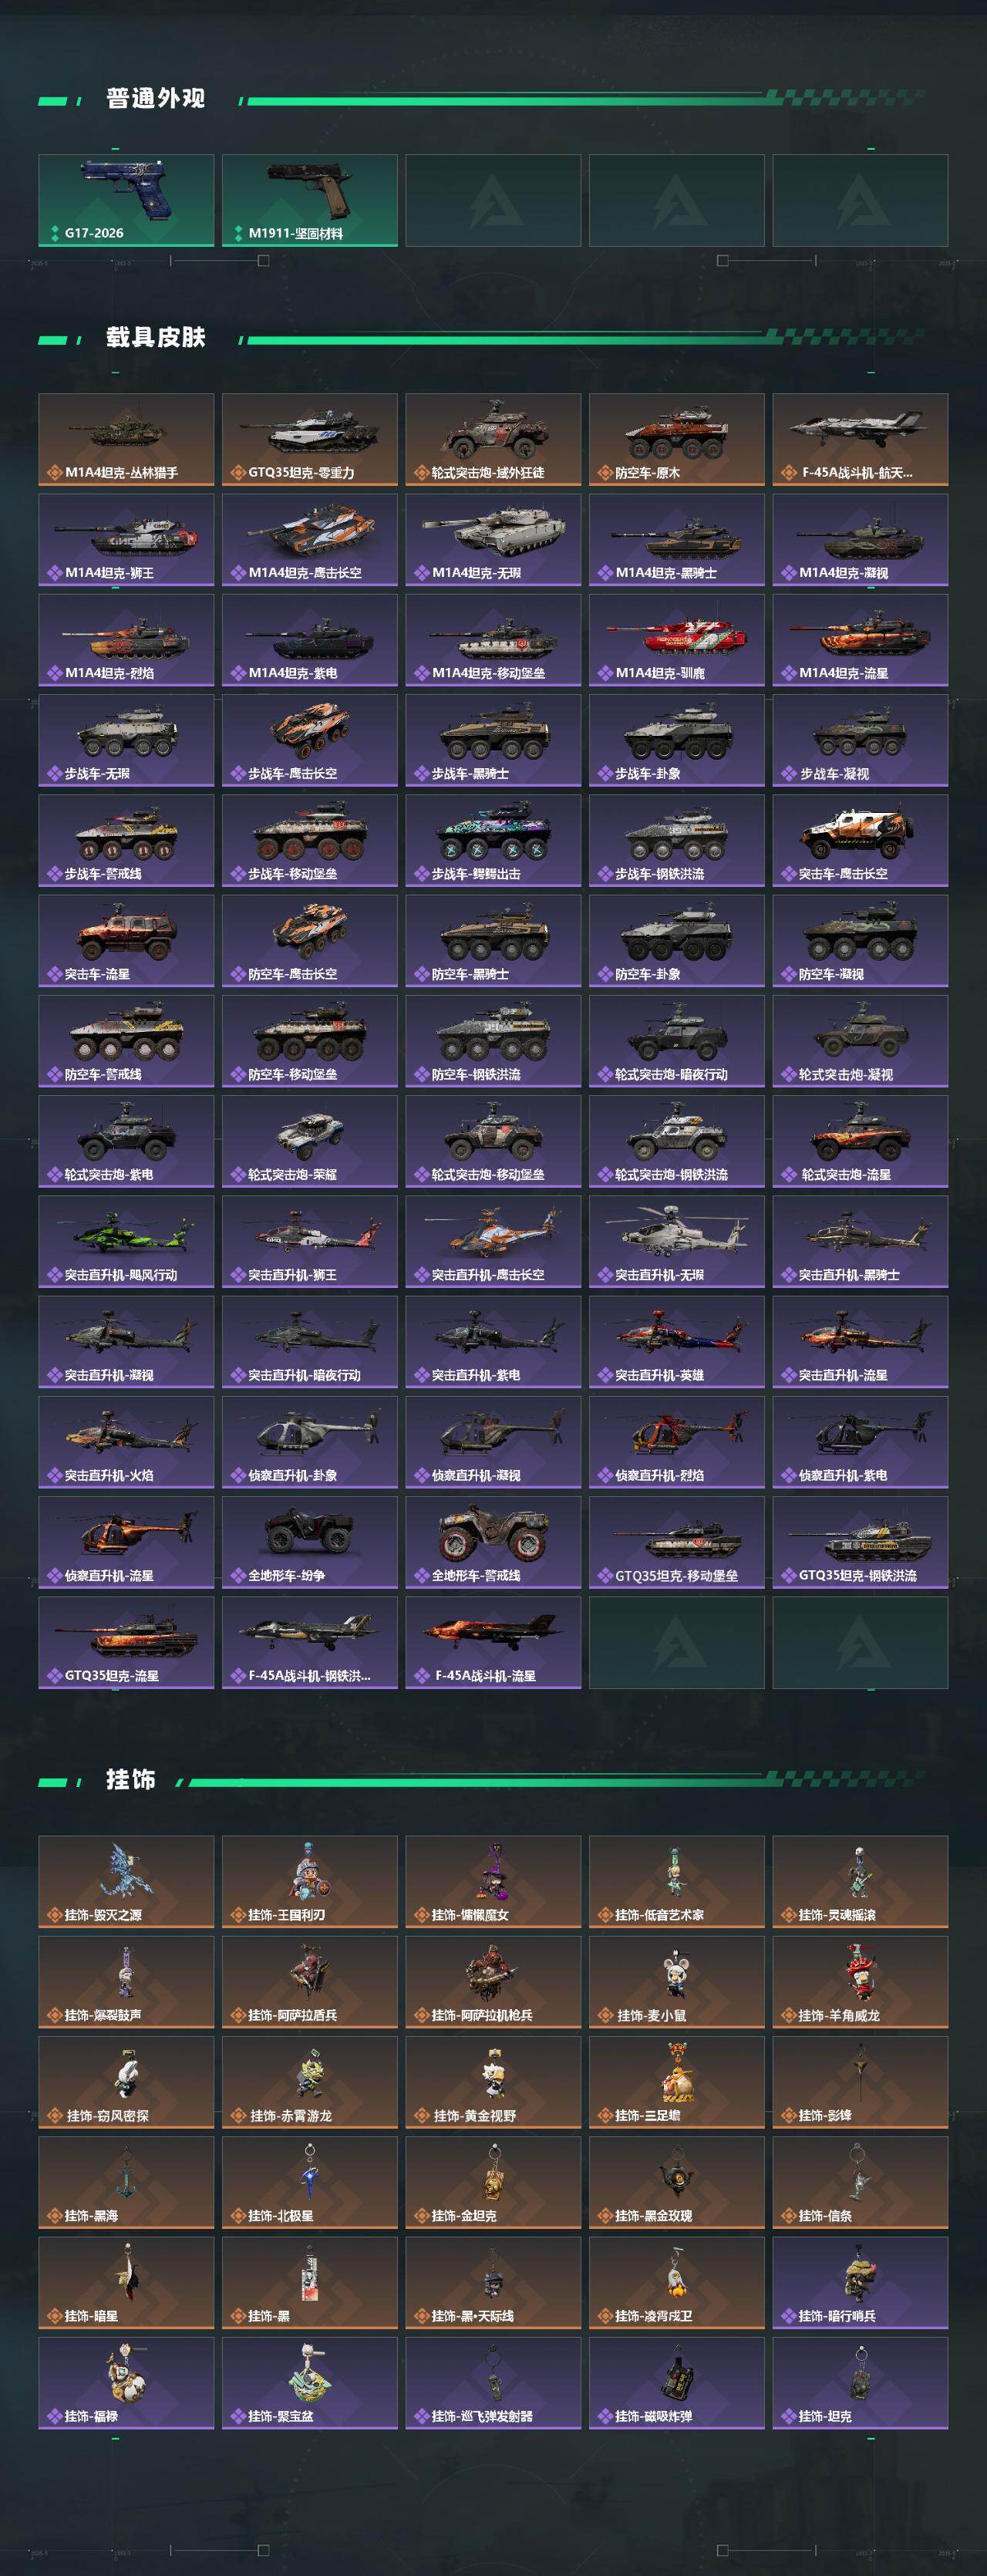This screenshot has width=987, height=2576.
Task: Choose the 挂饰-麦小鼠 mouse charm
Action: (x=677, y=1982)
